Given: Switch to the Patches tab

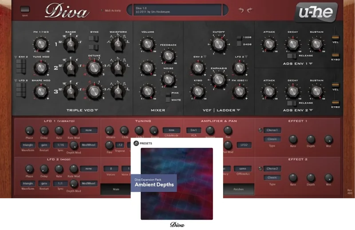Looking at the screenshot, I should (x=239, y=189).
